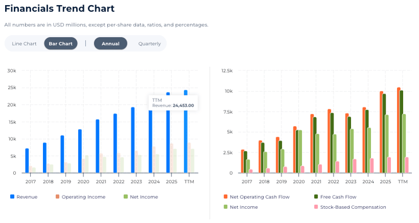Toggle Stock-Based Compensation legend item
This screenshot has width=419, height=223.
353,207
